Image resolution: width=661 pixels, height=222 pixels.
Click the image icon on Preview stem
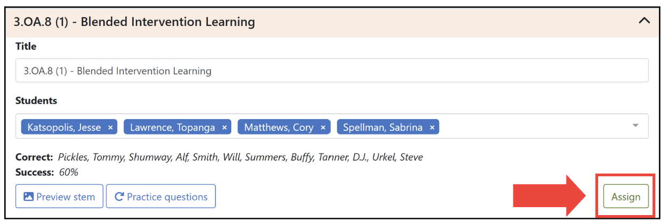[x=29, y=197]
